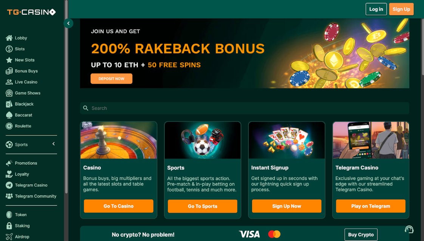
Task: Expand the Sports submenu chevron
Action: pyautogui.click(x=54, y=144)
